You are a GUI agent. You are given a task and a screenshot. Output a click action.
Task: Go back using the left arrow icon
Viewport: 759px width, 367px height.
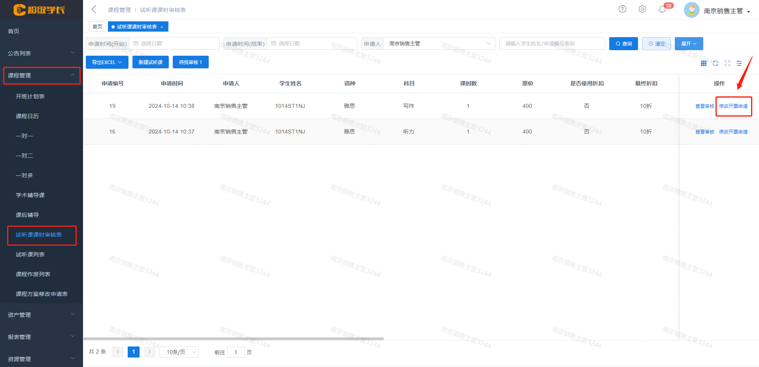pyautogui.click(x=94, y=9)
